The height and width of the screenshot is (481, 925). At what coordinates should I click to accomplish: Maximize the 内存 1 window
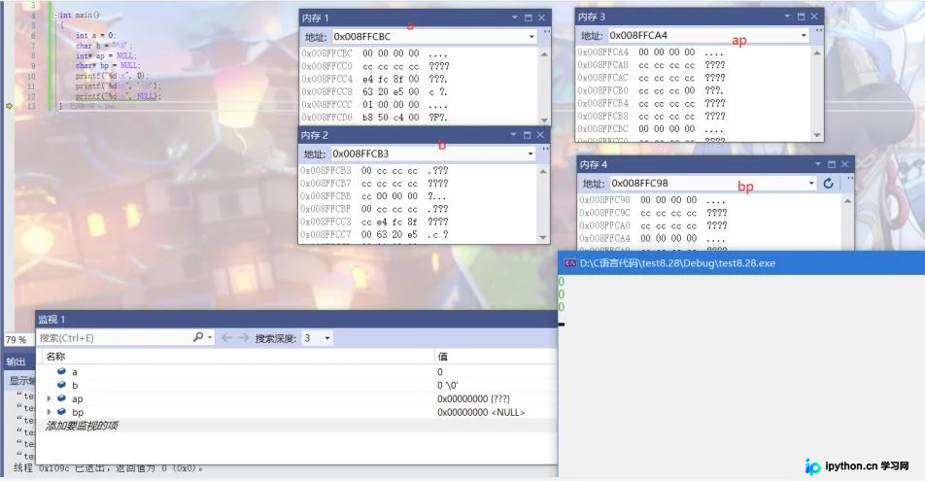coord(528,17)
